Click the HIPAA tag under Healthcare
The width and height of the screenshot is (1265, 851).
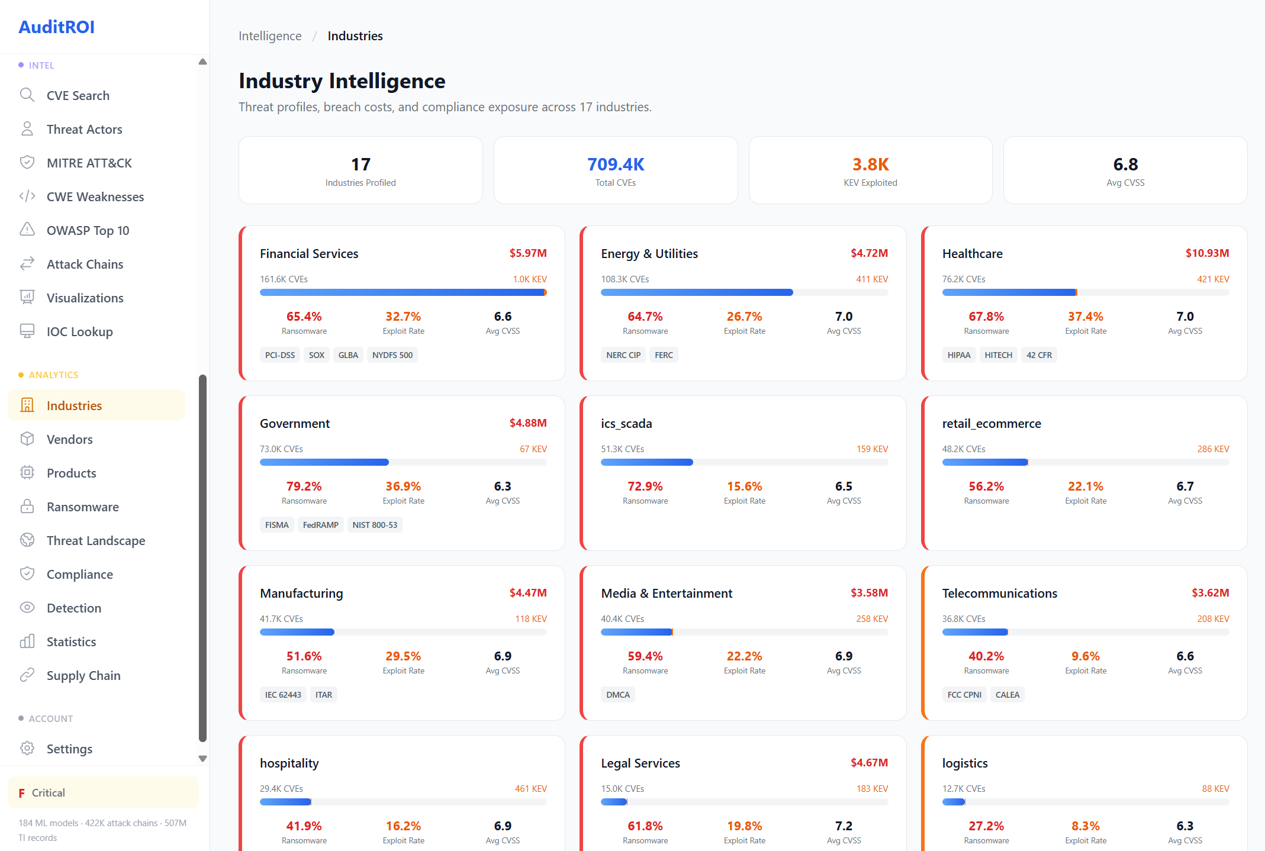click(959, 354)
